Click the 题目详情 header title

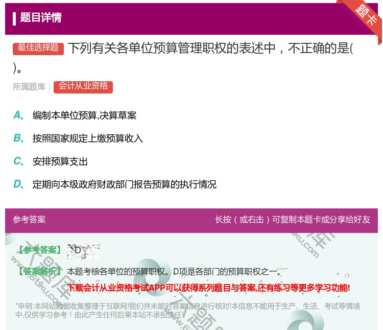tap(40, 17)
